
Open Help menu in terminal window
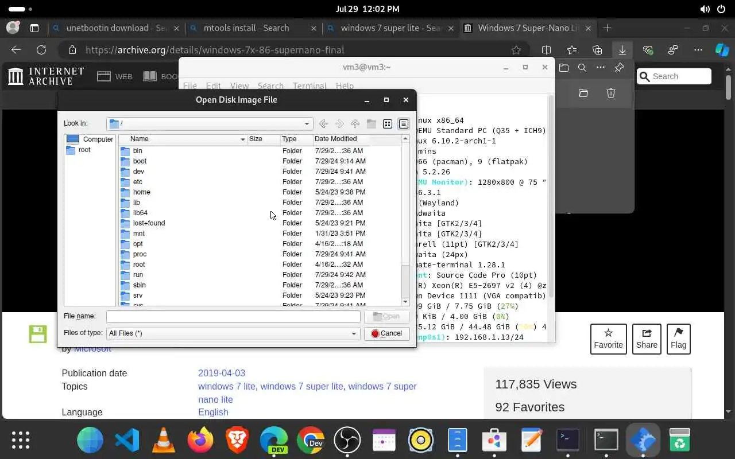[x=345, y=86]
